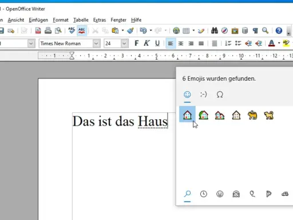Apply highlighting with the marker icon
The image size is (293, 220).
(286, 43)
